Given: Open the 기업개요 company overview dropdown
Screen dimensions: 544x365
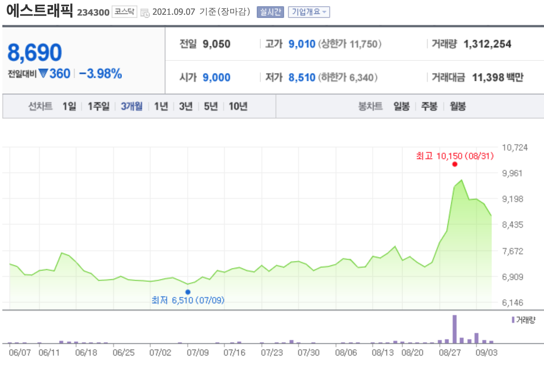Looking at the screenshot, I should 309,12.
